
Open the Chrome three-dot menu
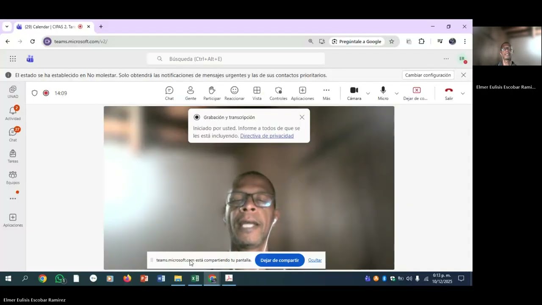pos(465,42)
